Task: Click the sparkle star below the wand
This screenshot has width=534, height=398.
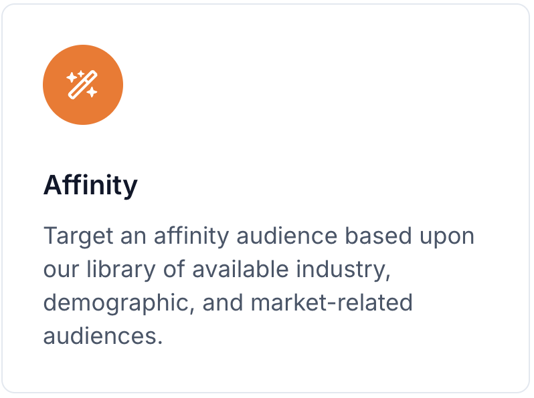Action: (92, 91)
